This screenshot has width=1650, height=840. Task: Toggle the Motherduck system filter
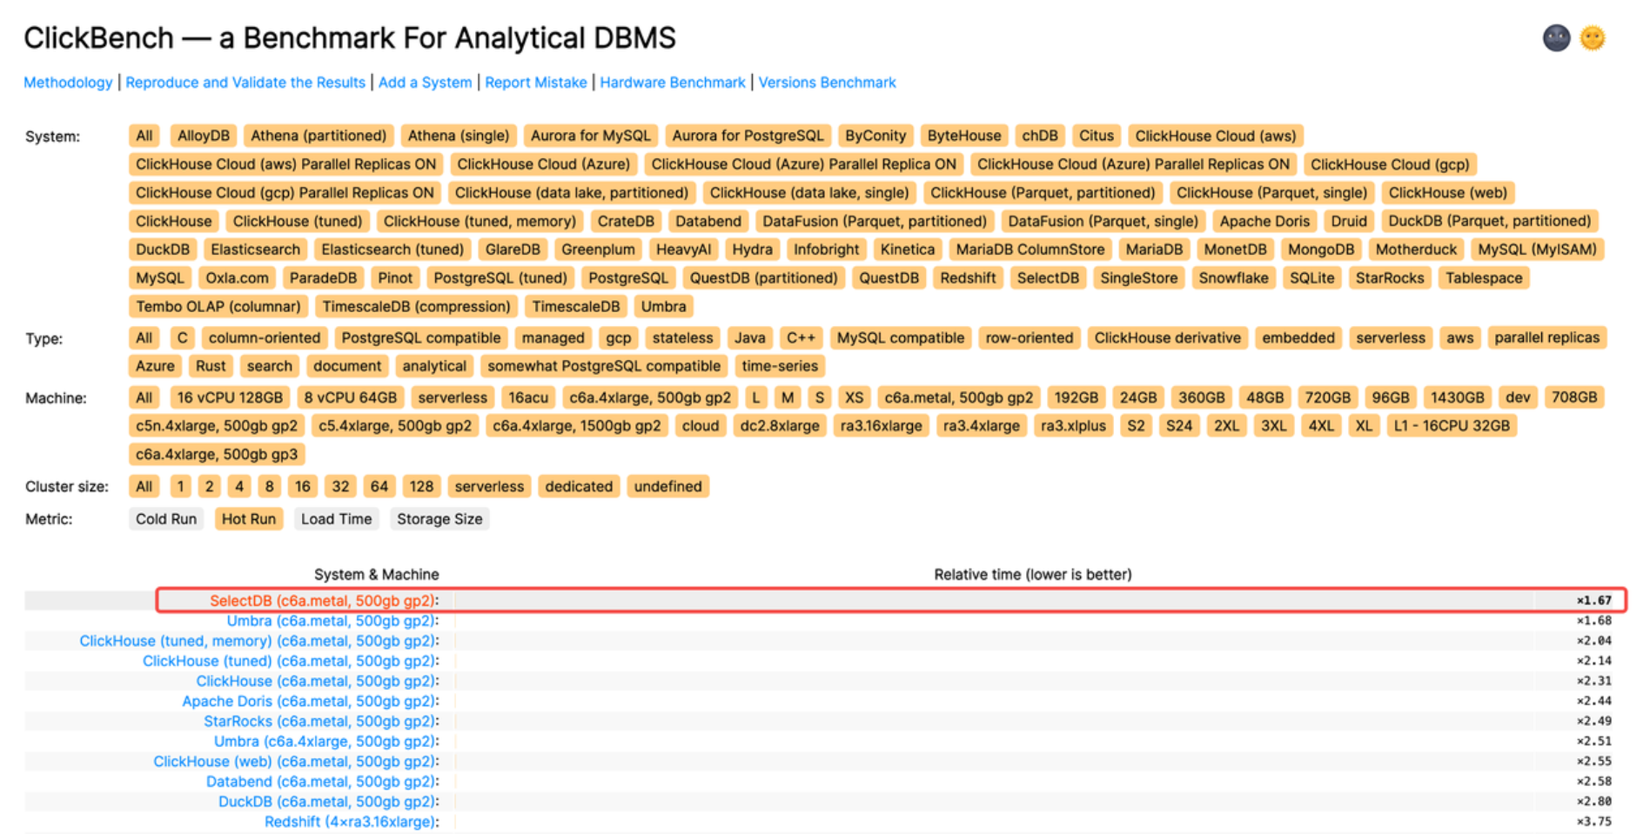(x=1416, y=250)
